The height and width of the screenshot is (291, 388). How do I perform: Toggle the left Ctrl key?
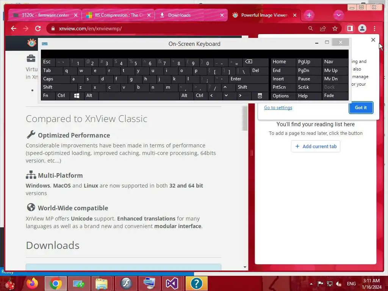(x=63, y=96)
